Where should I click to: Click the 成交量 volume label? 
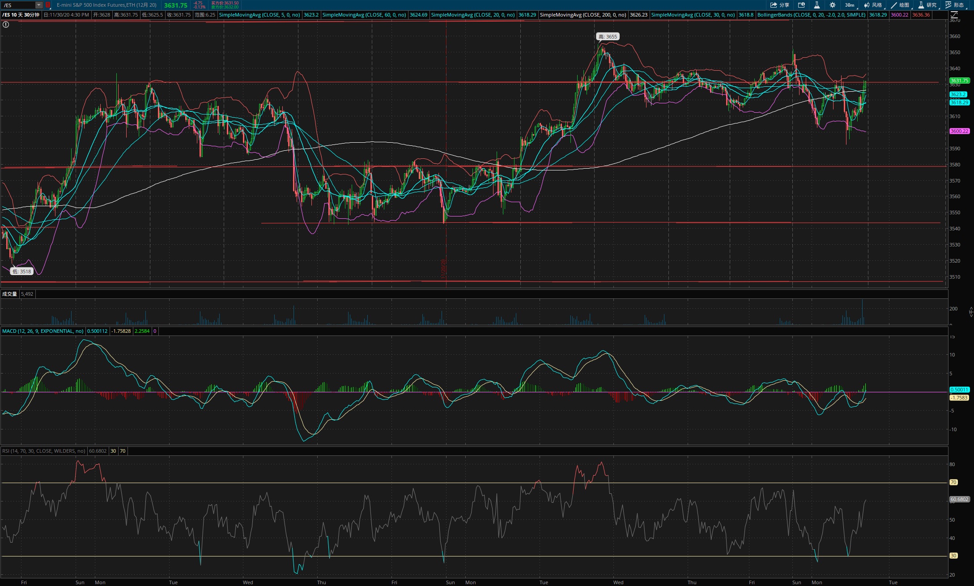click(x=9, y=294)
